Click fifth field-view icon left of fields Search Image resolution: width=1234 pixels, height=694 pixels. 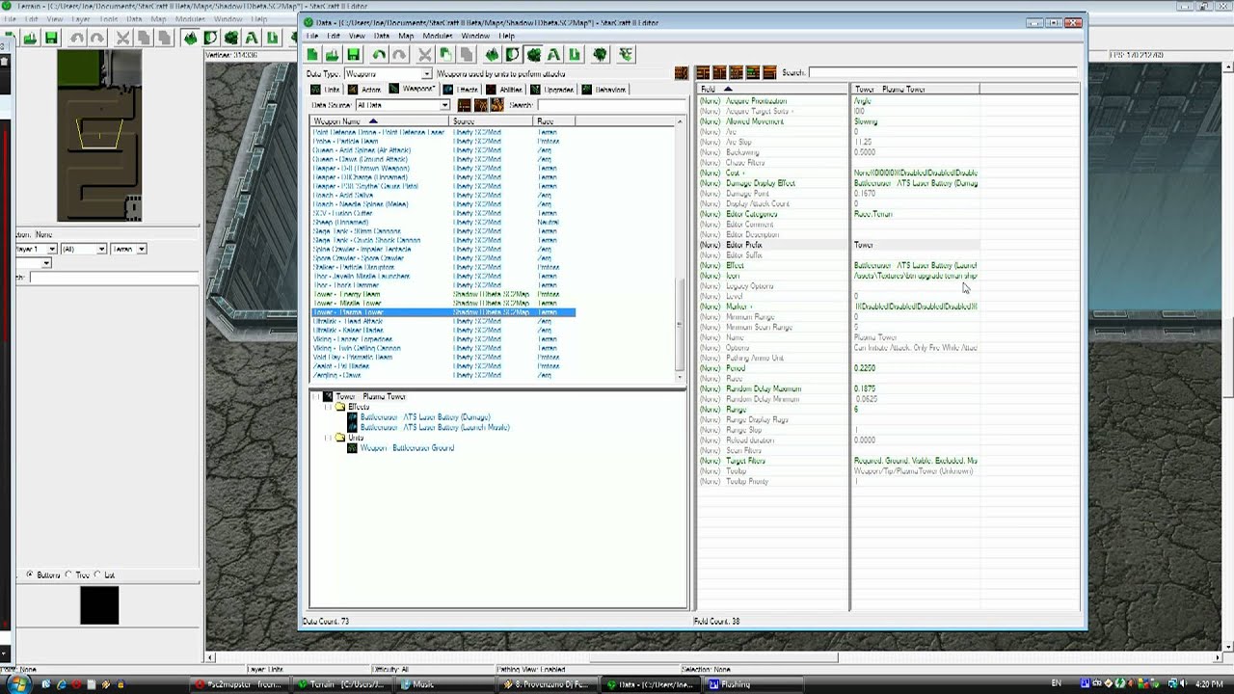[x=769, y=73]
